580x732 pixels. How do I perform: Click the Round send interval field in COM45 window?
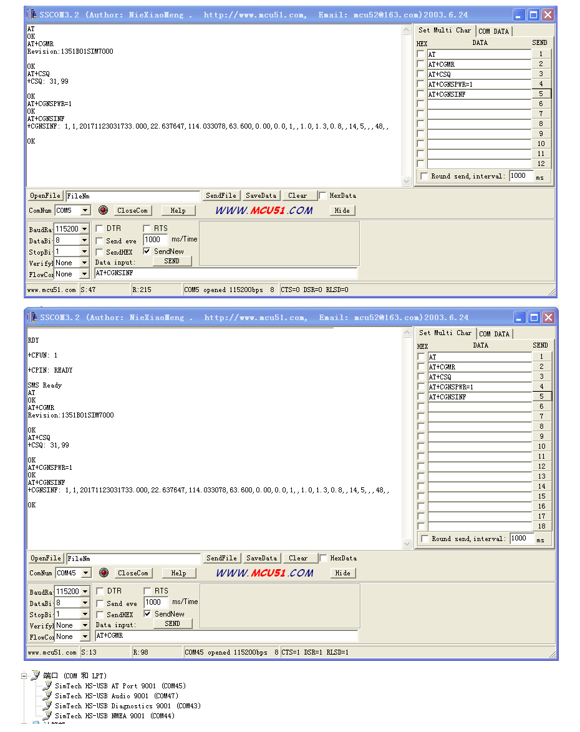coord(521,539)
